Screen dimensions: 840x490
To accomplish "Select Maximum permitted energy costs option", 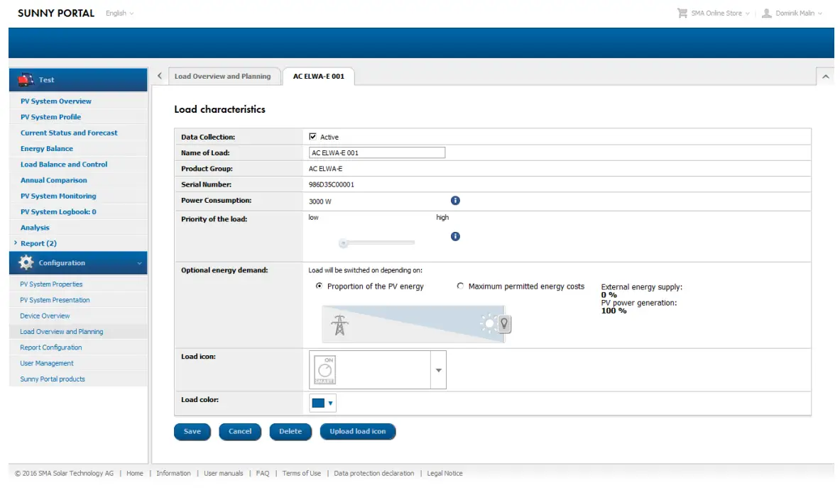I will [461, 286].
